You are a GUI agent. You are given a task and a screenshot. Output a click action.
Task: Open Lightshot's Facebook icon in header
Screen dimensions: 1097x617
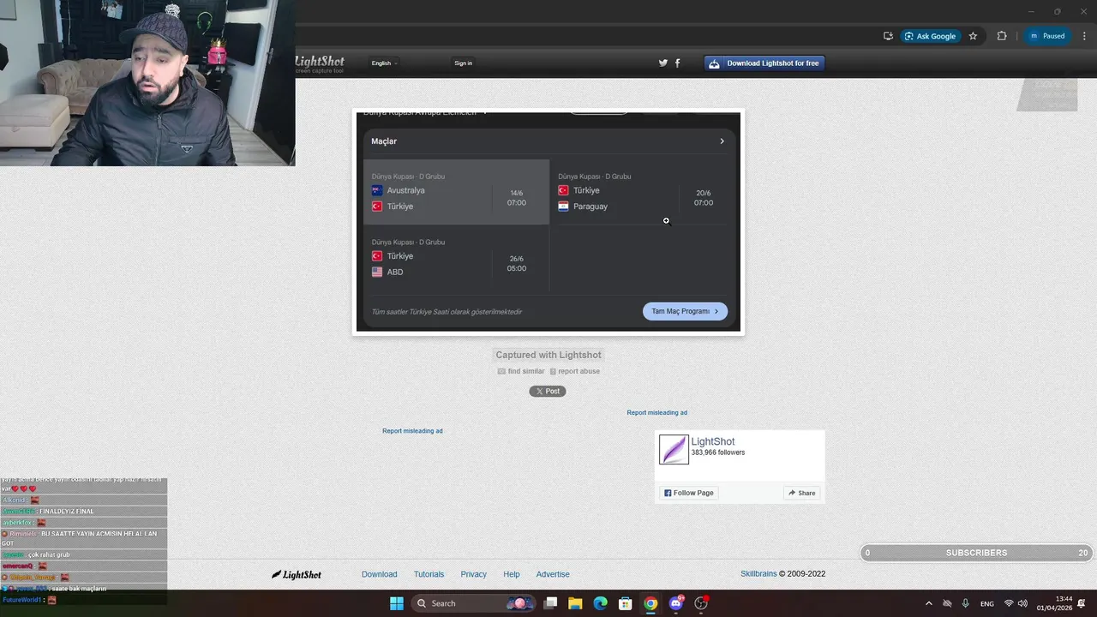click(x=677, y=63)
